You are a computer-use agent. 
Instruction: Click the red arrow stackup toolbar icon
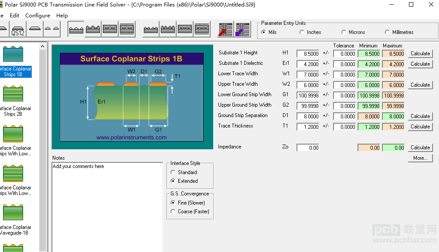(x=225, y=29)
